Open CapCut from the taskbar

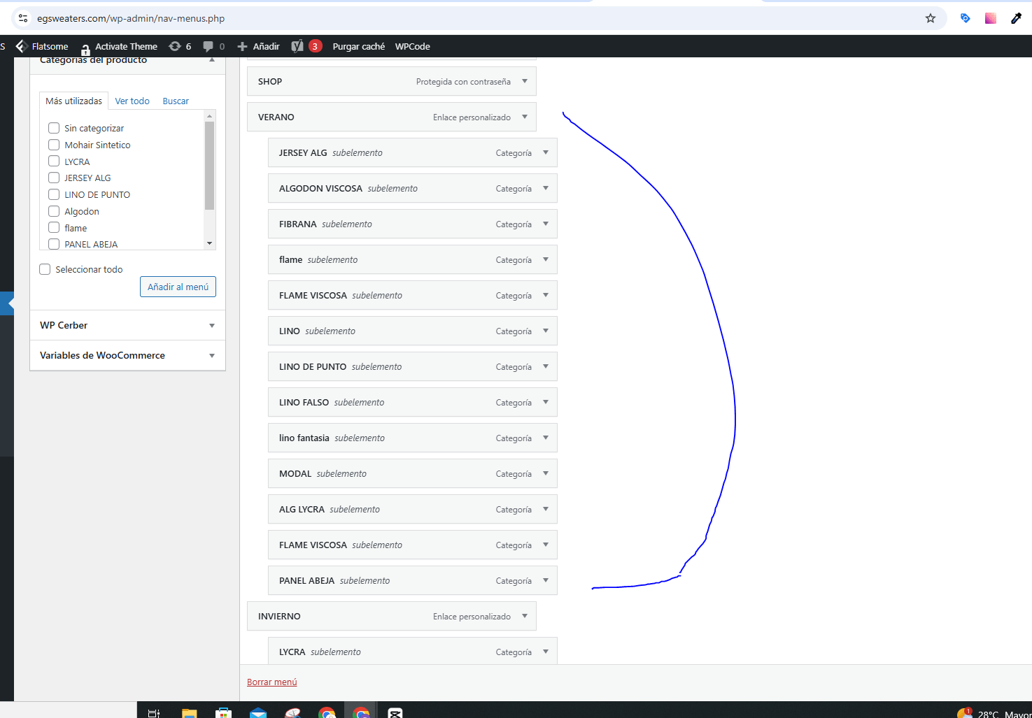tap(395, 712)
